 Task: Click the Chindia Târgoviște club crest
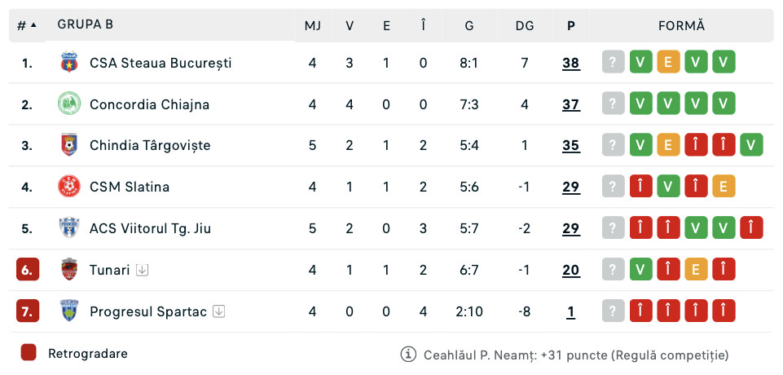tap(69, 146)
